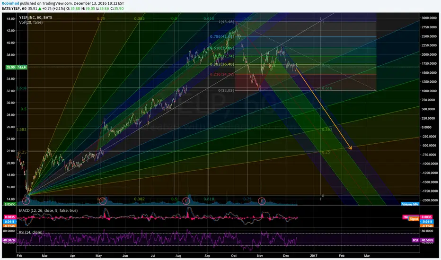
Task: Click the blue -0.0411 MACD value on left axis
Action: [9, 222]
